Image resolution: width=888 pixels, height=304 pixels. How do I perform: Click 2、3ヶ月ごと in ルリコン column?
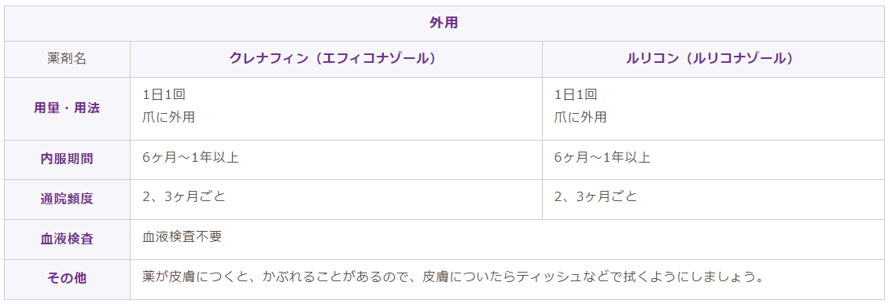pyautogui.click(x=595, y=196)
